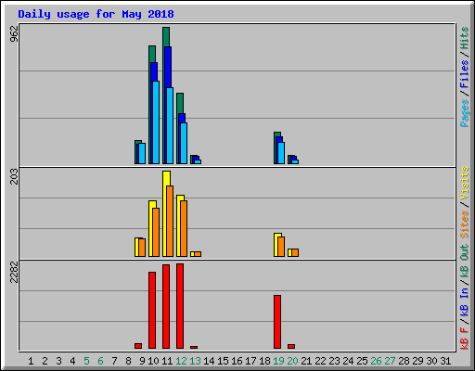Click the Sites legend label
The height and width of the screenshot is (371, 475).
(x=465, y=224)
